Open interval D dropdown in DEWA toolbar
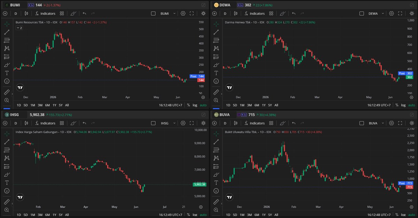Viewport: 418px width, 218px height. (225, 14)
